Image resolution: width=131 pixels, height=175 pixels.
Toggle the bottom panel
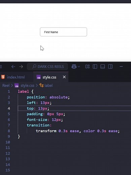click(x=102, y=67)
